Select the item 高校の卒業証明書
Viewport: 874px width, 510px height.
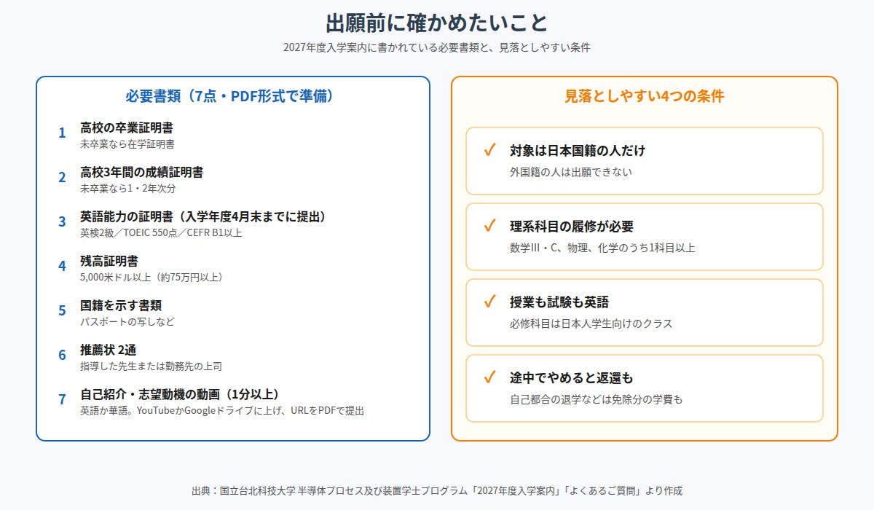pos(127,127)
